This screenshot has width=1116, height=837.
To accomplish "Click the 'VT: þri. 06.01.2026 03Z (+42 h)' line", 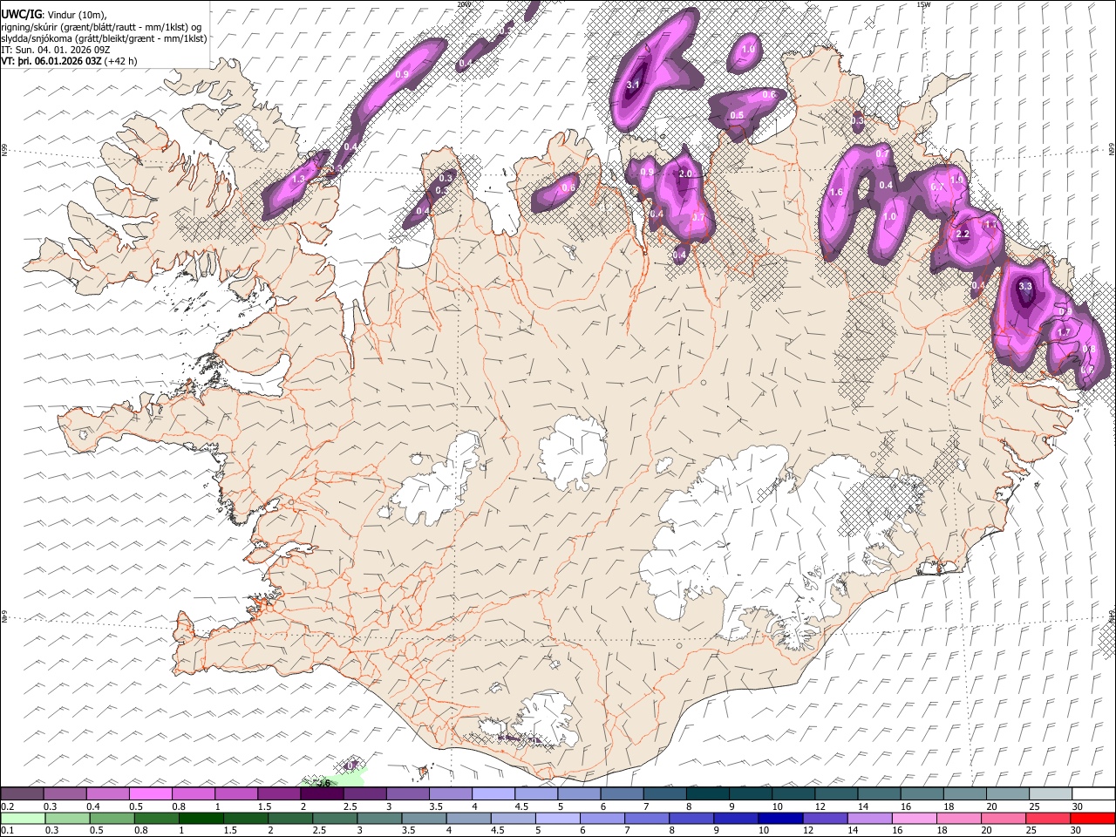I will (x=70, y=61).
